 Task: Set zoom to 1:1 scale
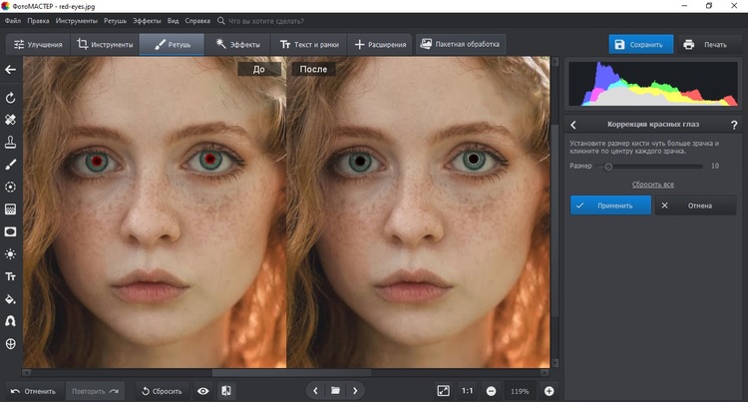468,391
